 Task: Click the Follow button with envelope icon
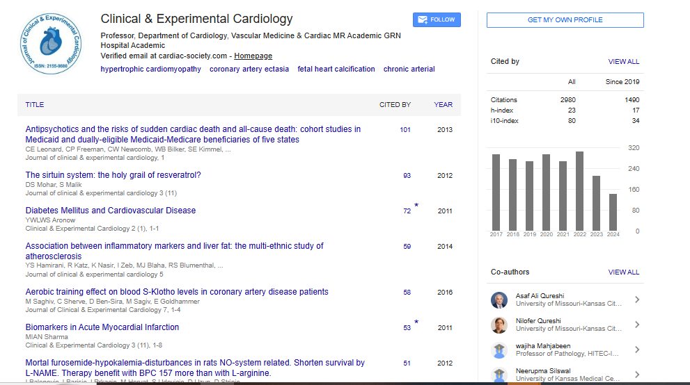pos(437,19)
